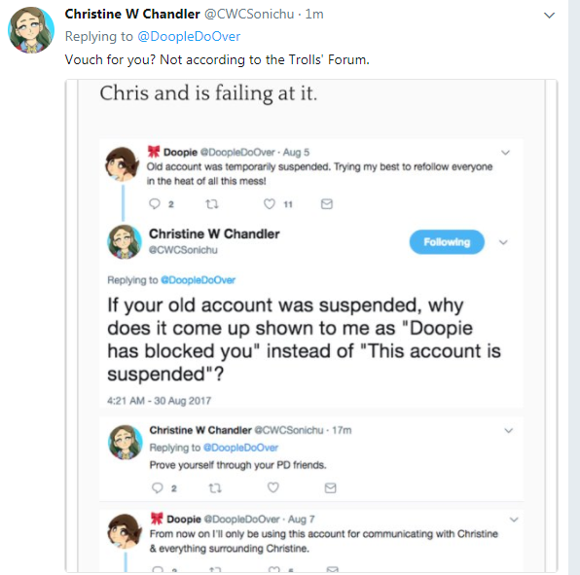Expand options chevron on top Christine tweet

(x=549, y=16)
